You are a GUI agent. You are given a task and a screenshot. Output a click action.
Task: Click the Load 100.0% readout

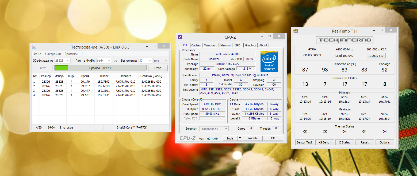344,56
